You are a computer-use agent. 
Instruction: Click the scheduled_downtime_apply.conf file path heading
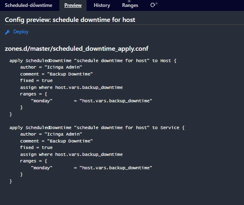click(76, 49)
